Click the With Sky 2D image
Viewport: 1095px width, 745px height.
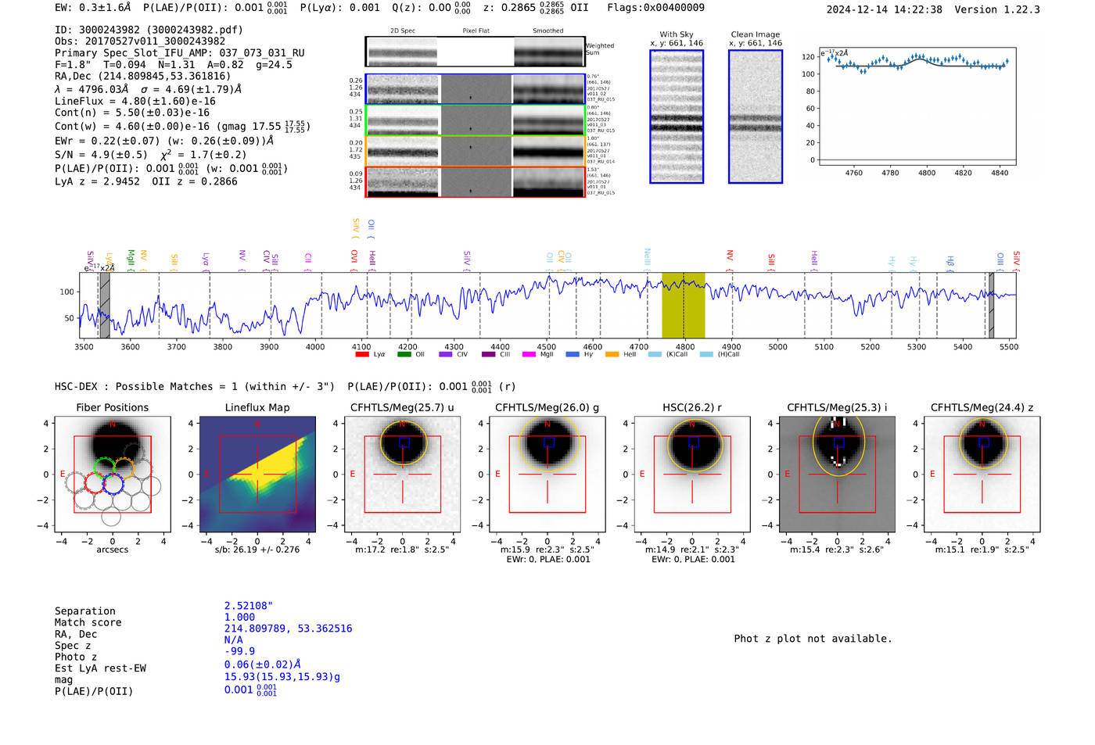(x=677, y=116)
